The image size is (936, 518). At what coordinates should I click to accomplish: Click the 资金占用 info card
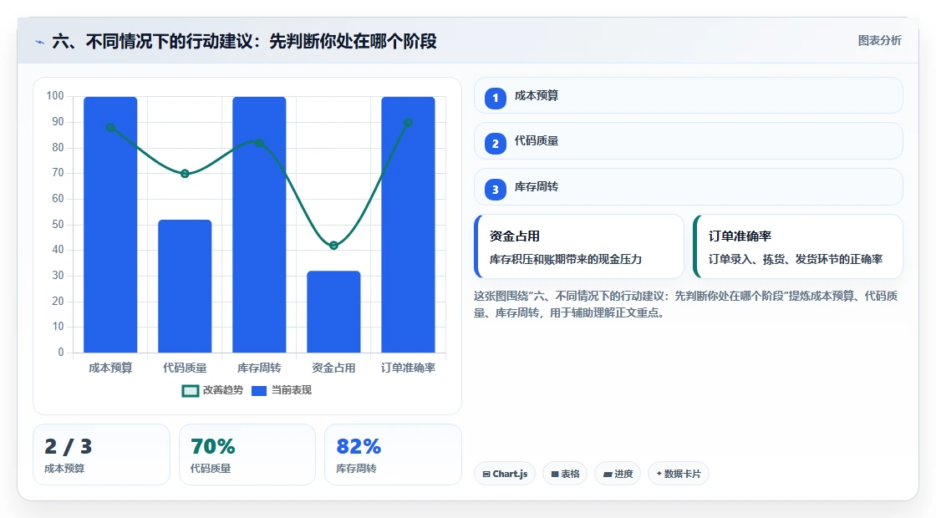(x=579, y=246)
